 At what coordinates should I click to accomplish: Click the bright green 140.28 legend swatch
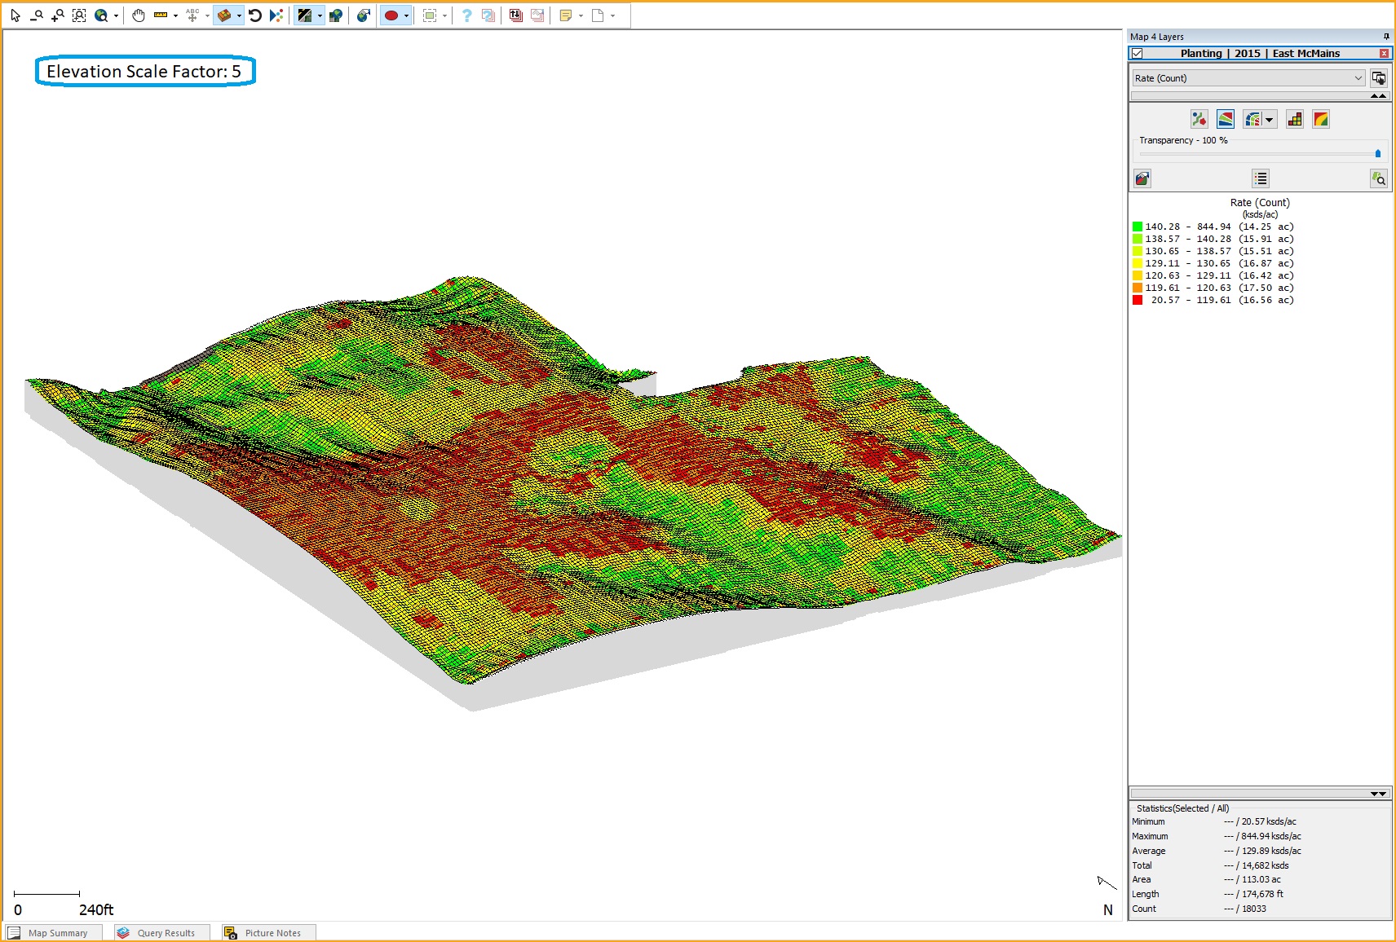1138,227
